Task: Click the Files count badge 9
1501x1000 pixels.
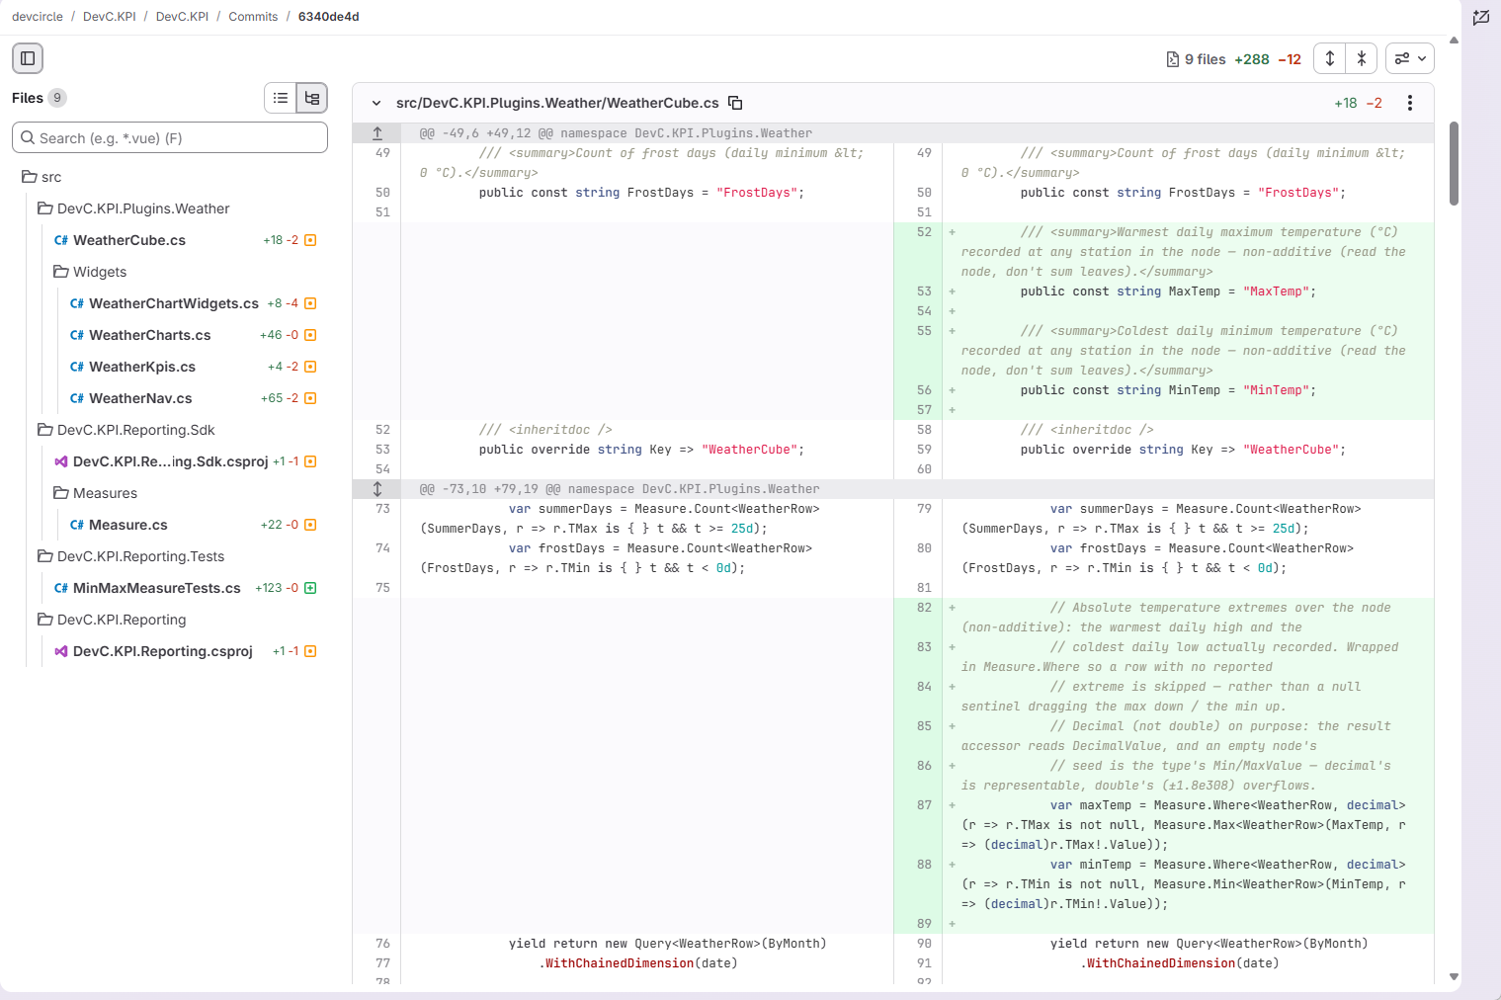Action: click(57, 98)
